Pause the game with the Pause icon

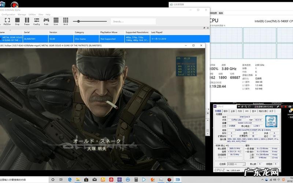pos(27,21)
